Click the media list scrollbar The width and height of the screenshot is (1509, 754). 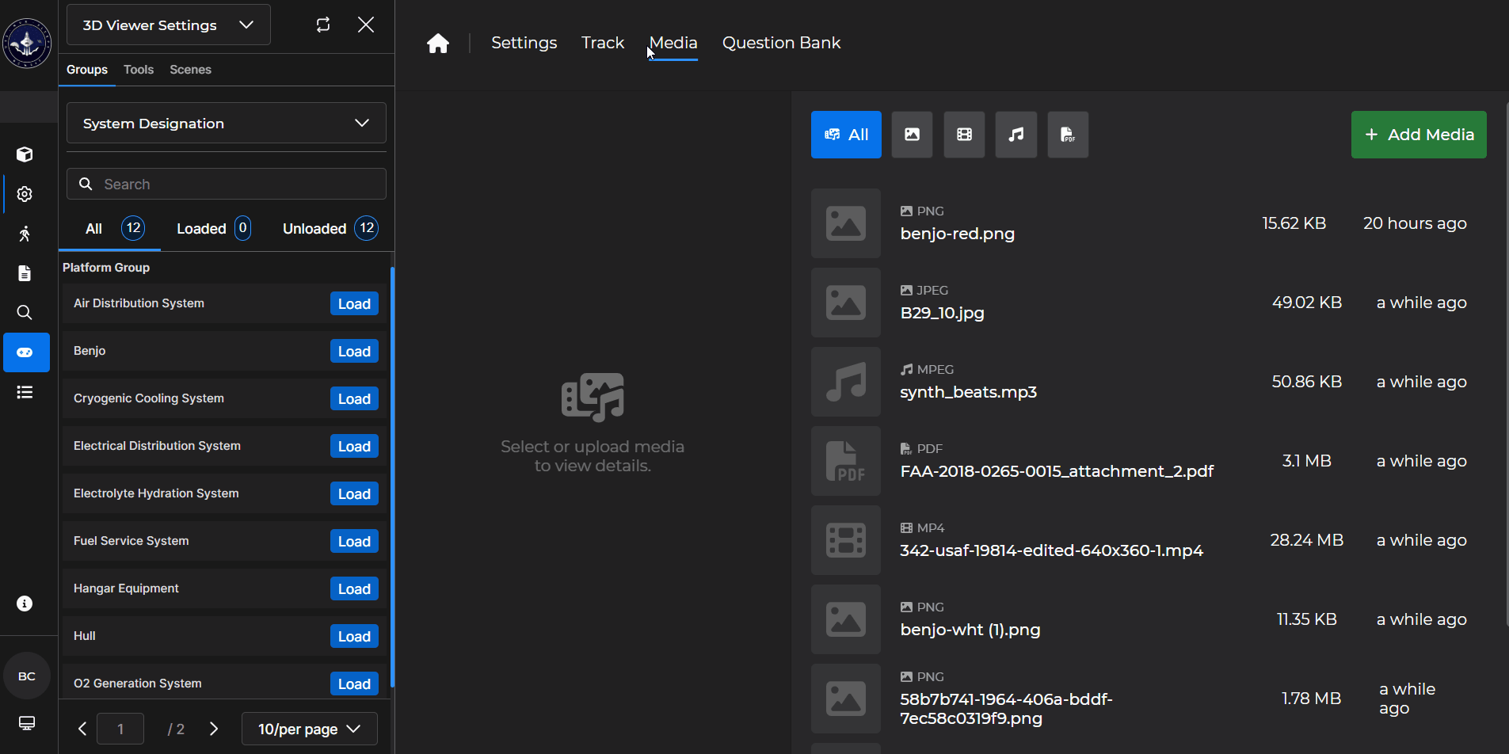(1507, 364)
